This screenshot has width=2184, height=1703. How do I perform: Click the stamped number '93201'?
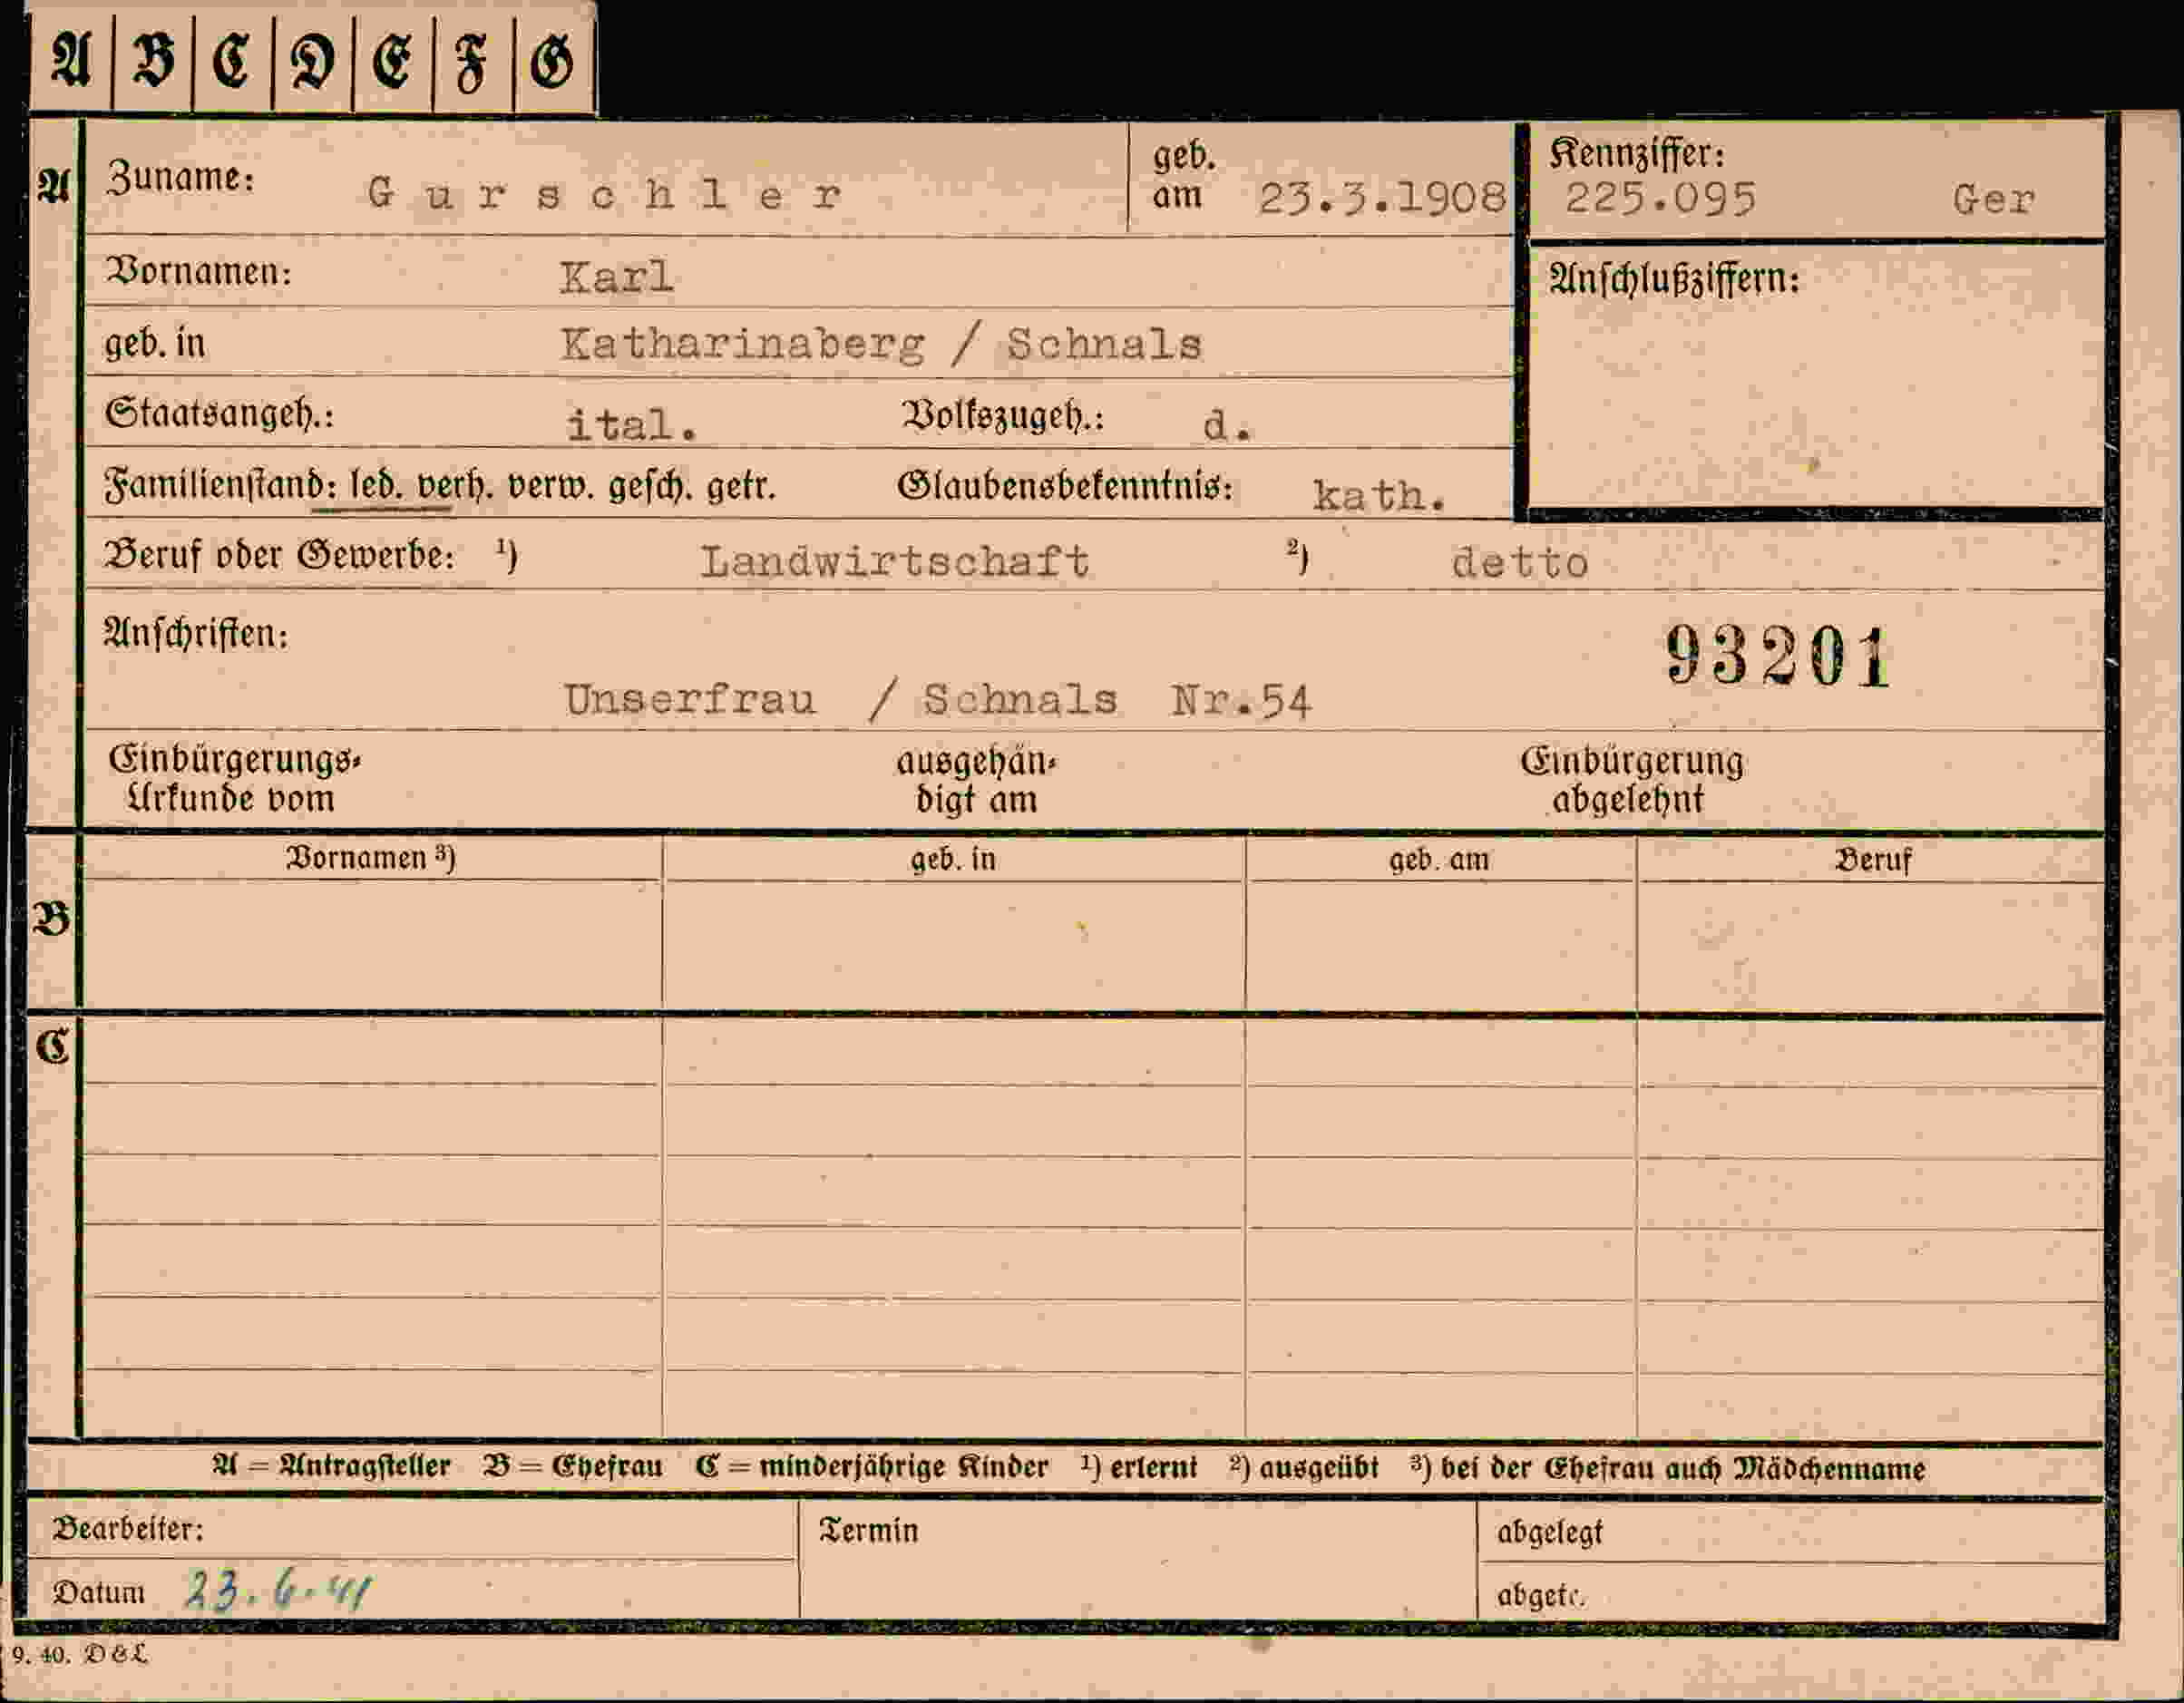point(1779,656)
